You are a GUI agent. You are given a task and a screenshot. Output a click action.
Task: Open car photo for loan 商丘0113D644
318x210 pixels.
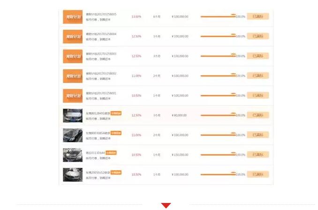[73, 155]
